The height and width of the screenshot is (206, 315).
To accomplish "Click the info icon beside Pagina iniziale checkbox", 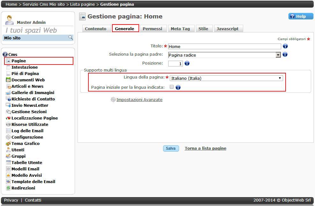I will coord(178,87).
